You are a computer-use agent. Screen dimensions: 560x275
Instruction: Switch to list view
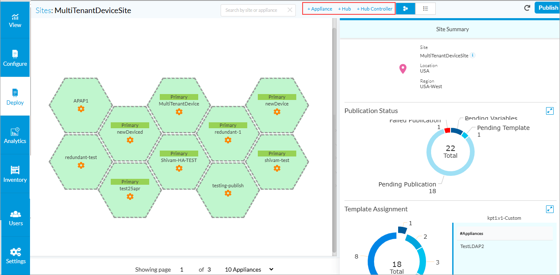426,8
